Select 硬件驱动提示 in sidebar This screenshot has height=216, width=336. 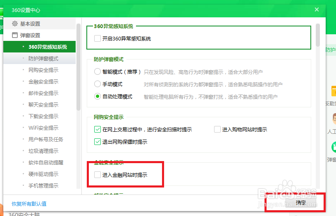click(x=39, y=174)
